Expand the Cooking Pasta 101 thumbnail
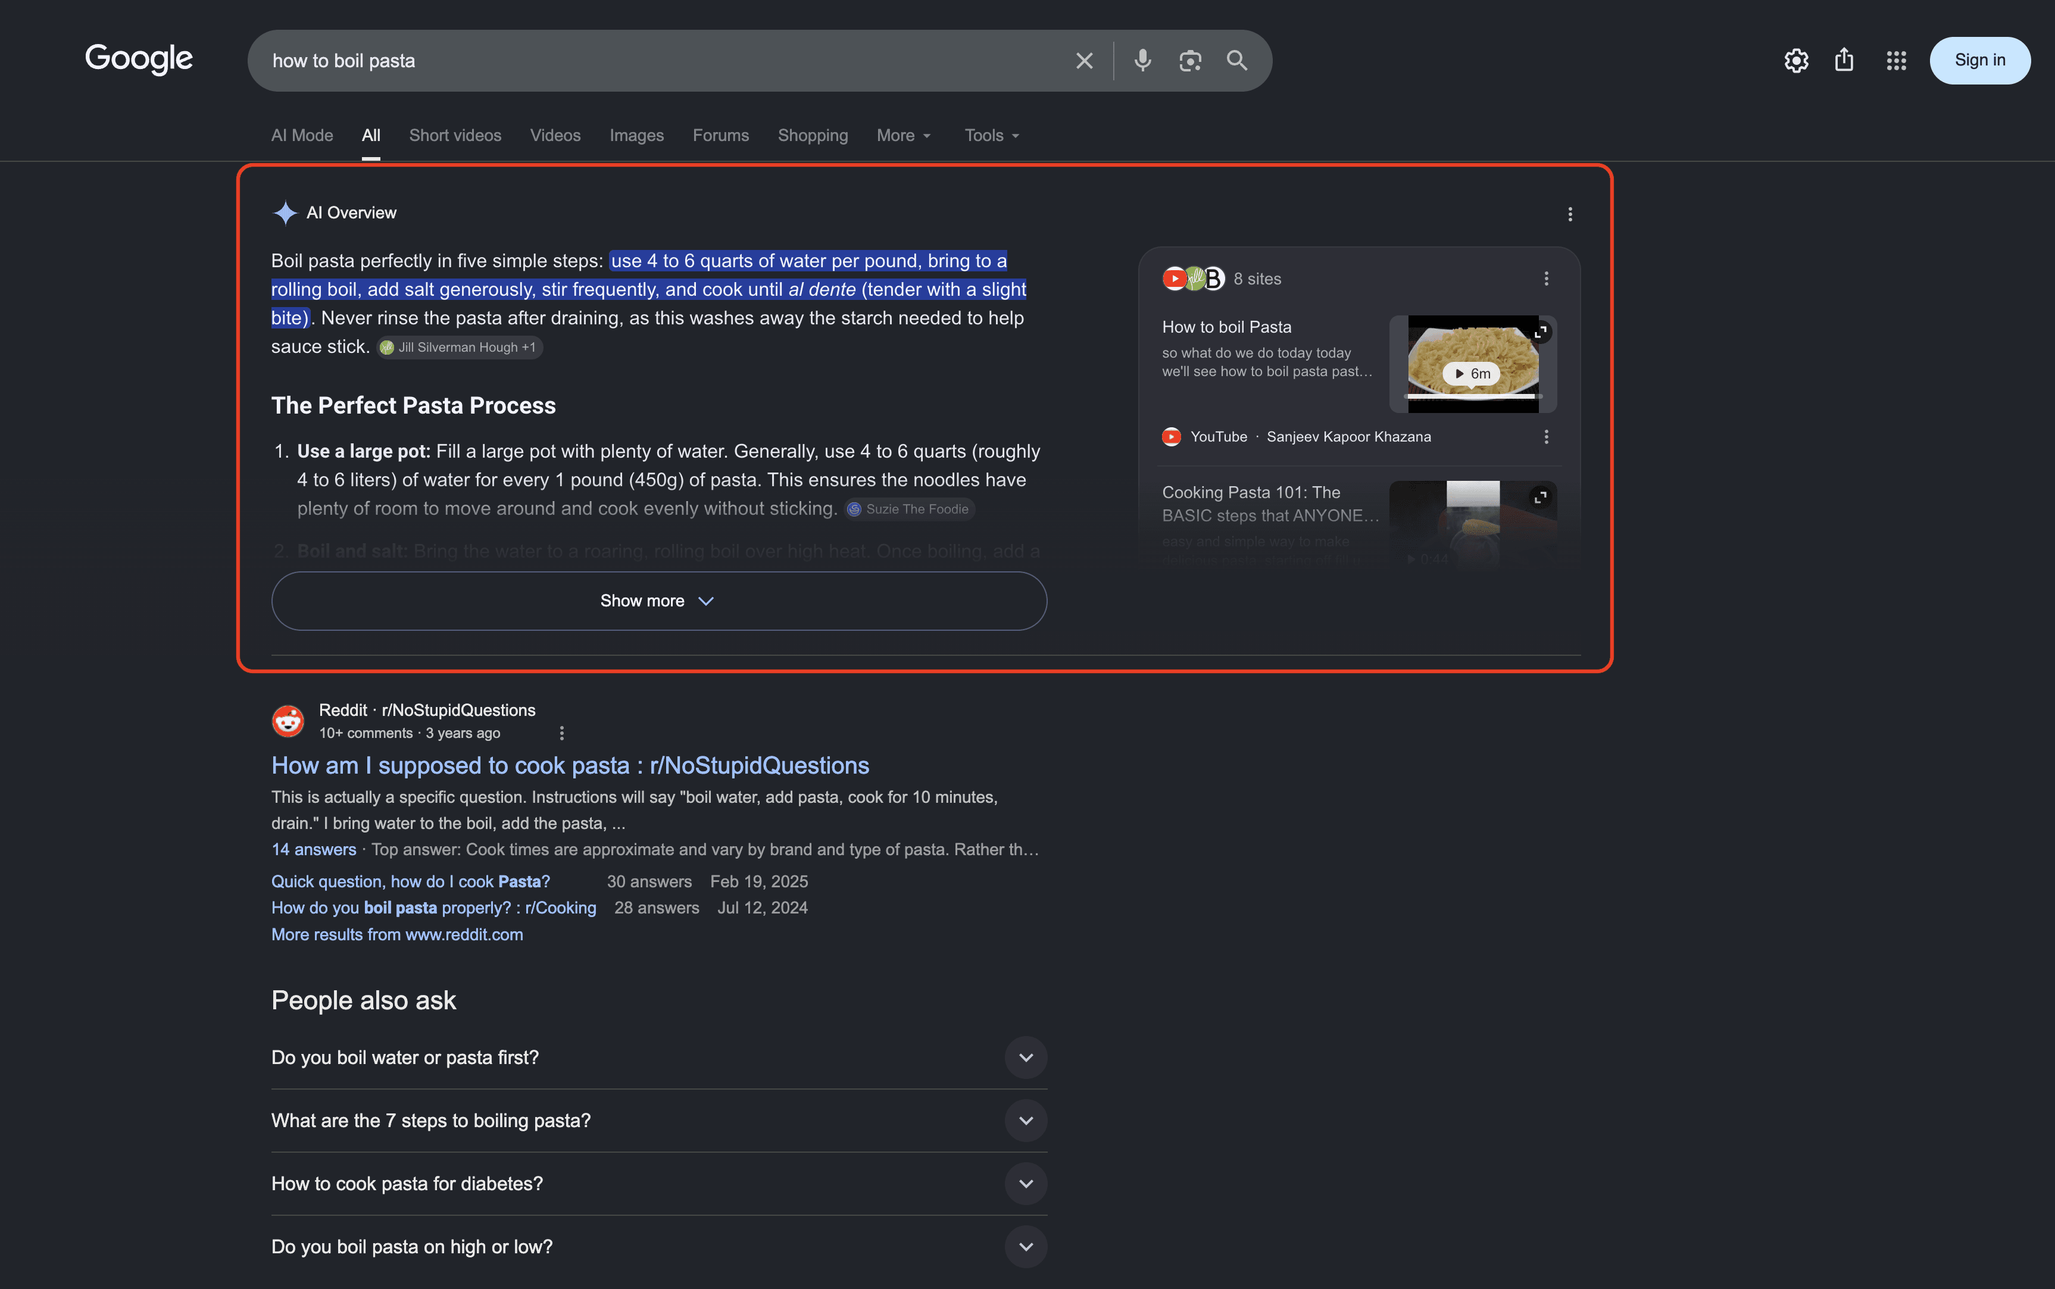This screenshot has height=1289, width=2055. (1540, 497)
